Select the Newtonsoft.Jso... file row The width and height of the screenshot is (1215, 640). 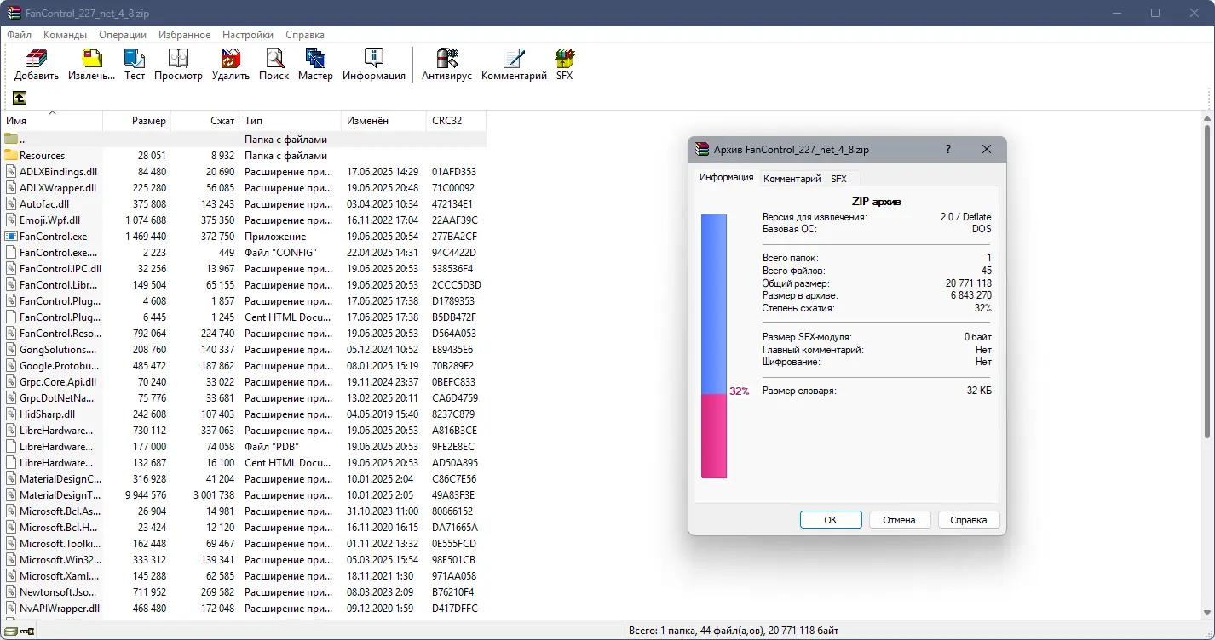click(244, 591)
